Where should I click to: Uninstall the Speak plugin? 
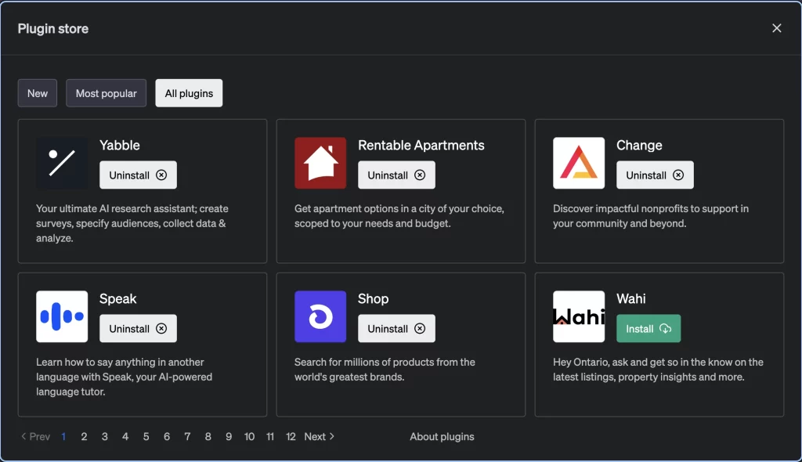coord(138,328)
